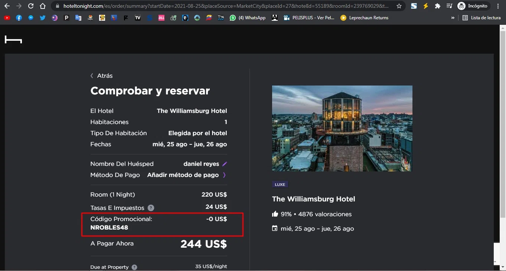Open the Facebook bookmark
This screenshot has width=506, height=271.
pyautogui.click(x=19, y=18)
